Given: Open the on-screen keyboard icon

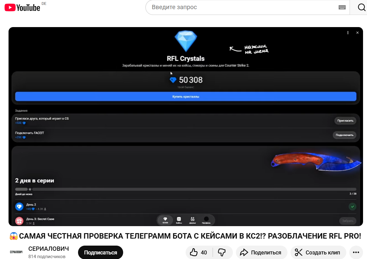Looking at the screenshot, I should [342, 7].
